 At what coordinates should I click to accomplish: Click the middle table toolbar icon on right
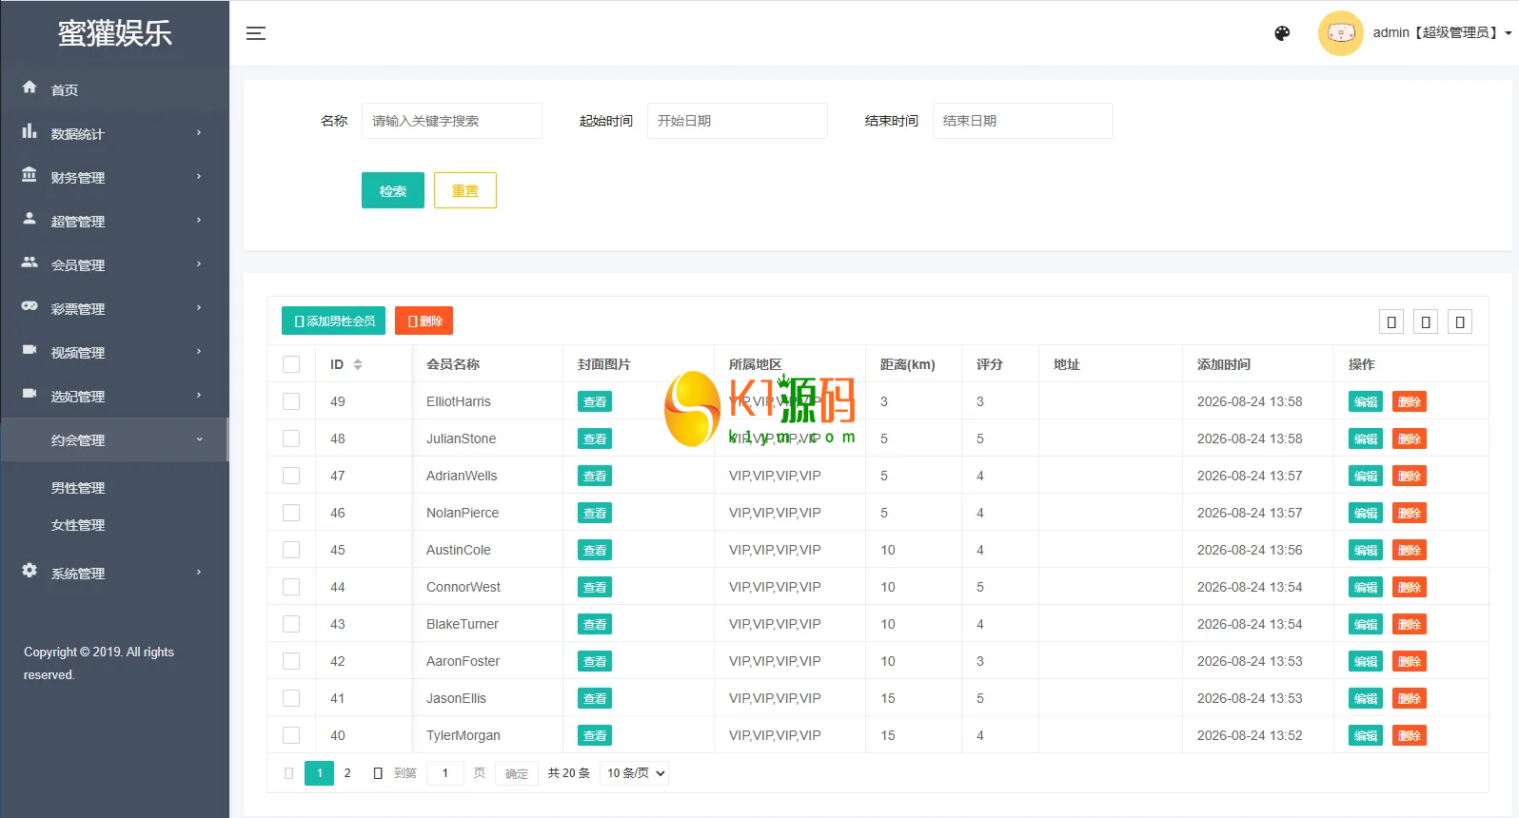click(x=1426, y=321)
